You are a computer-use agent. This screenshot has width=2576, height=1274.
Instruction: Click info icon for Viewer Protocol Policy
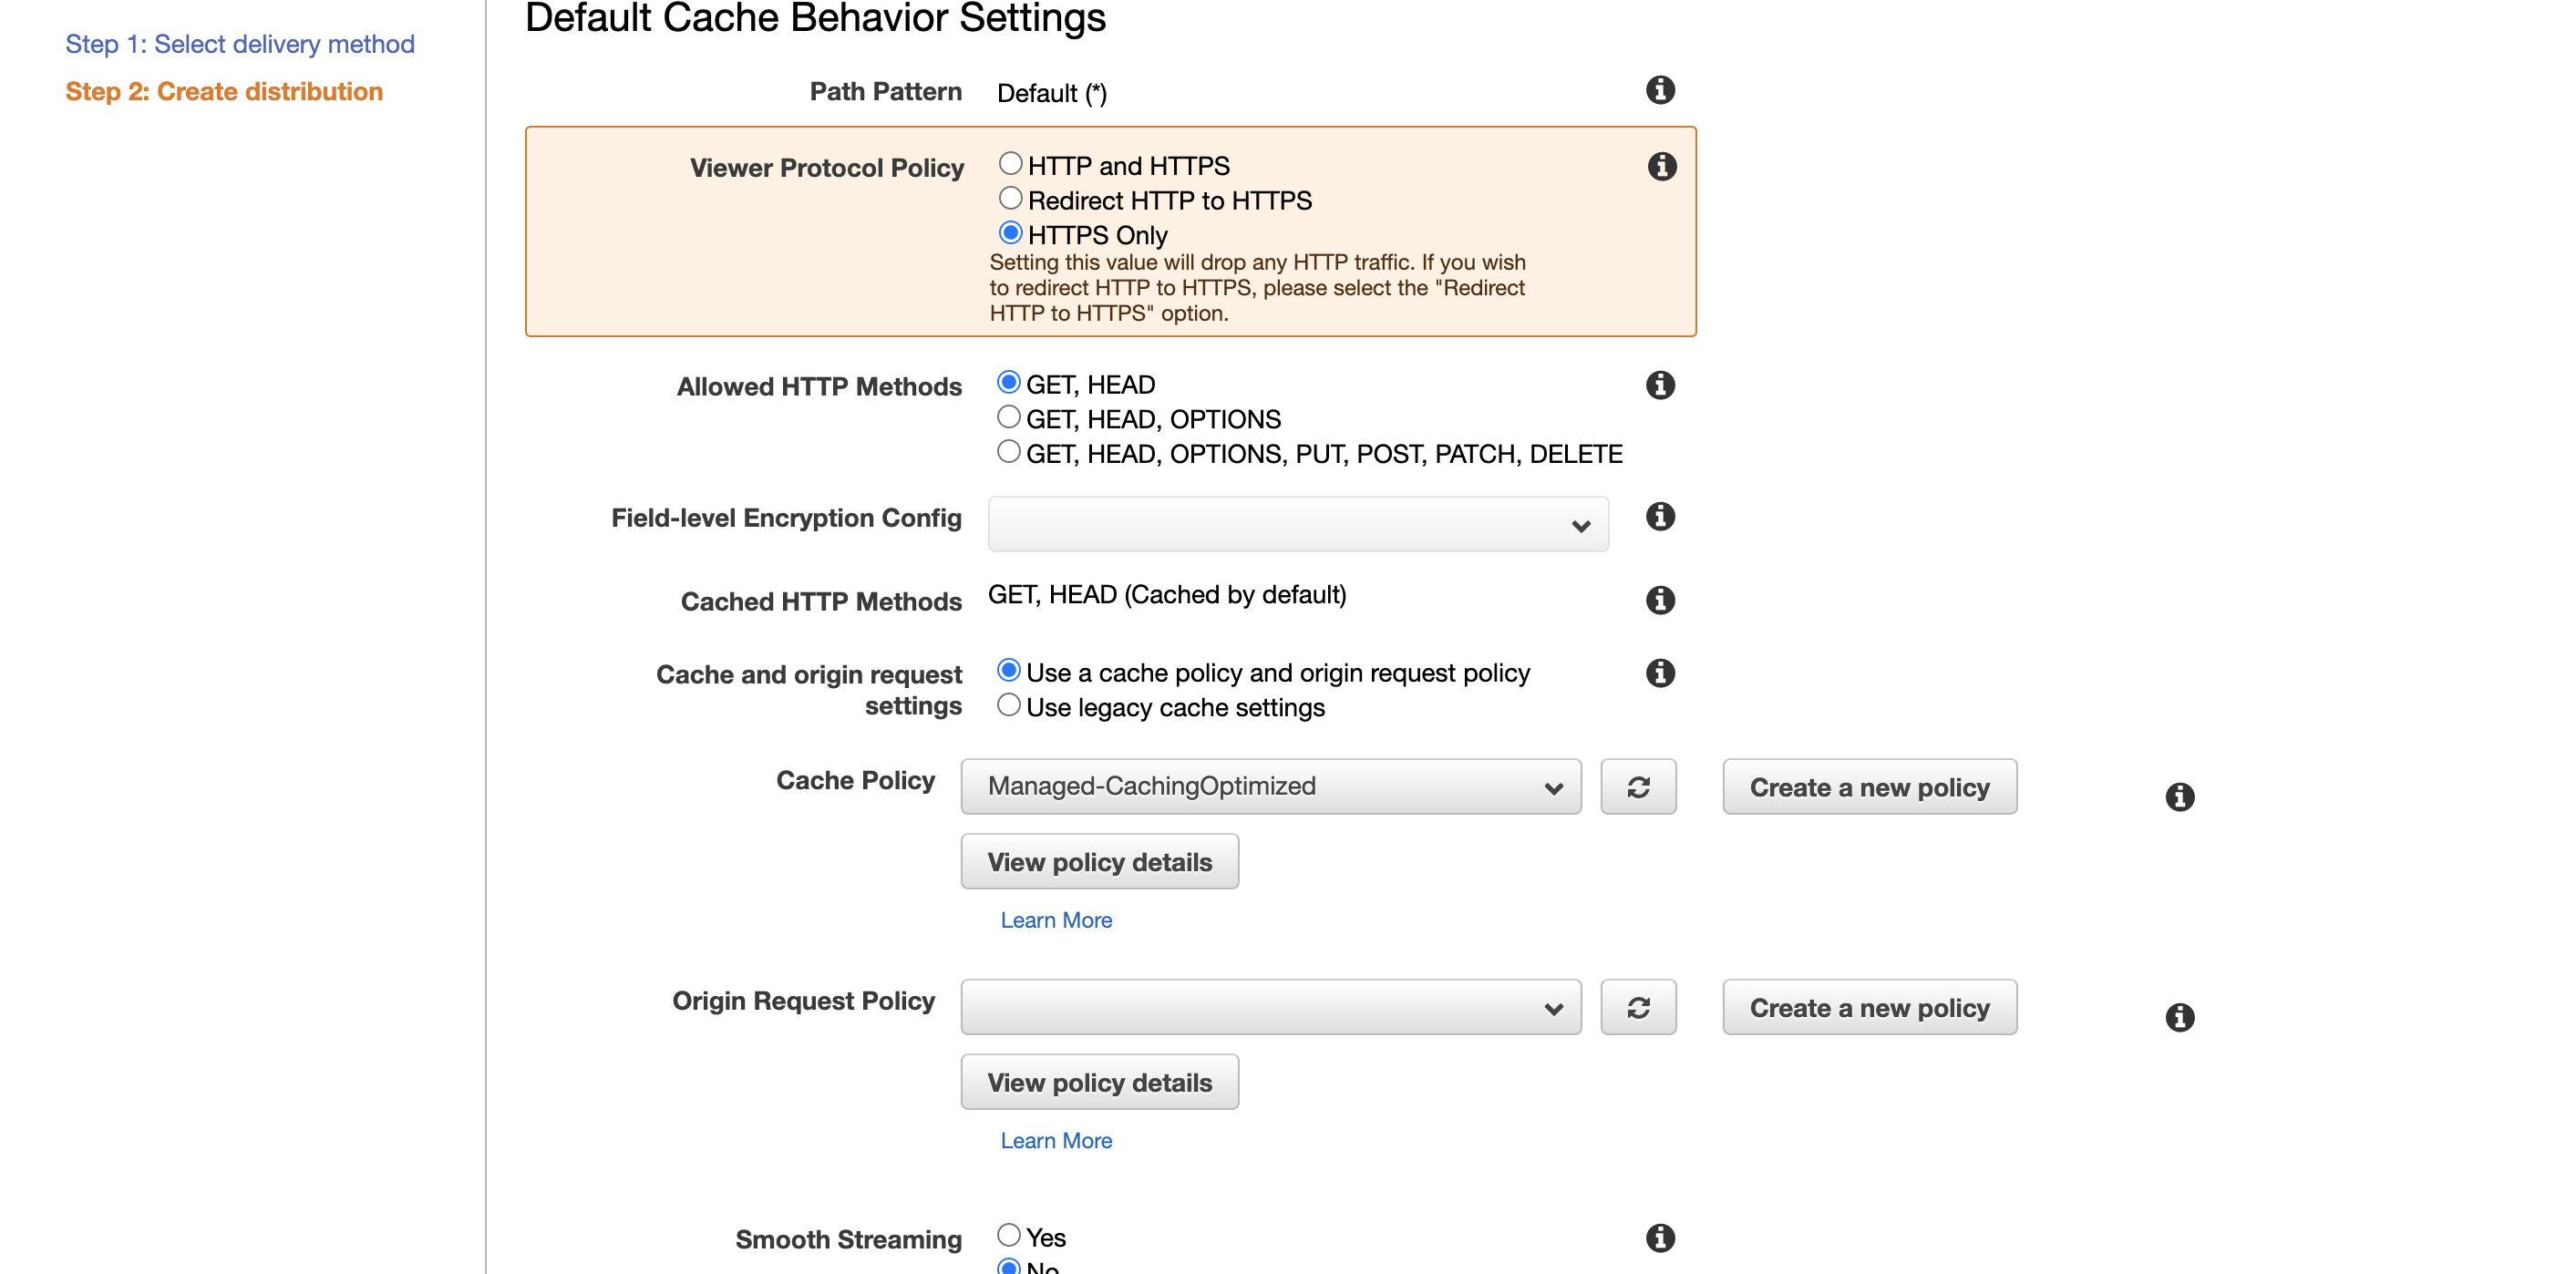click(1662, 166)
